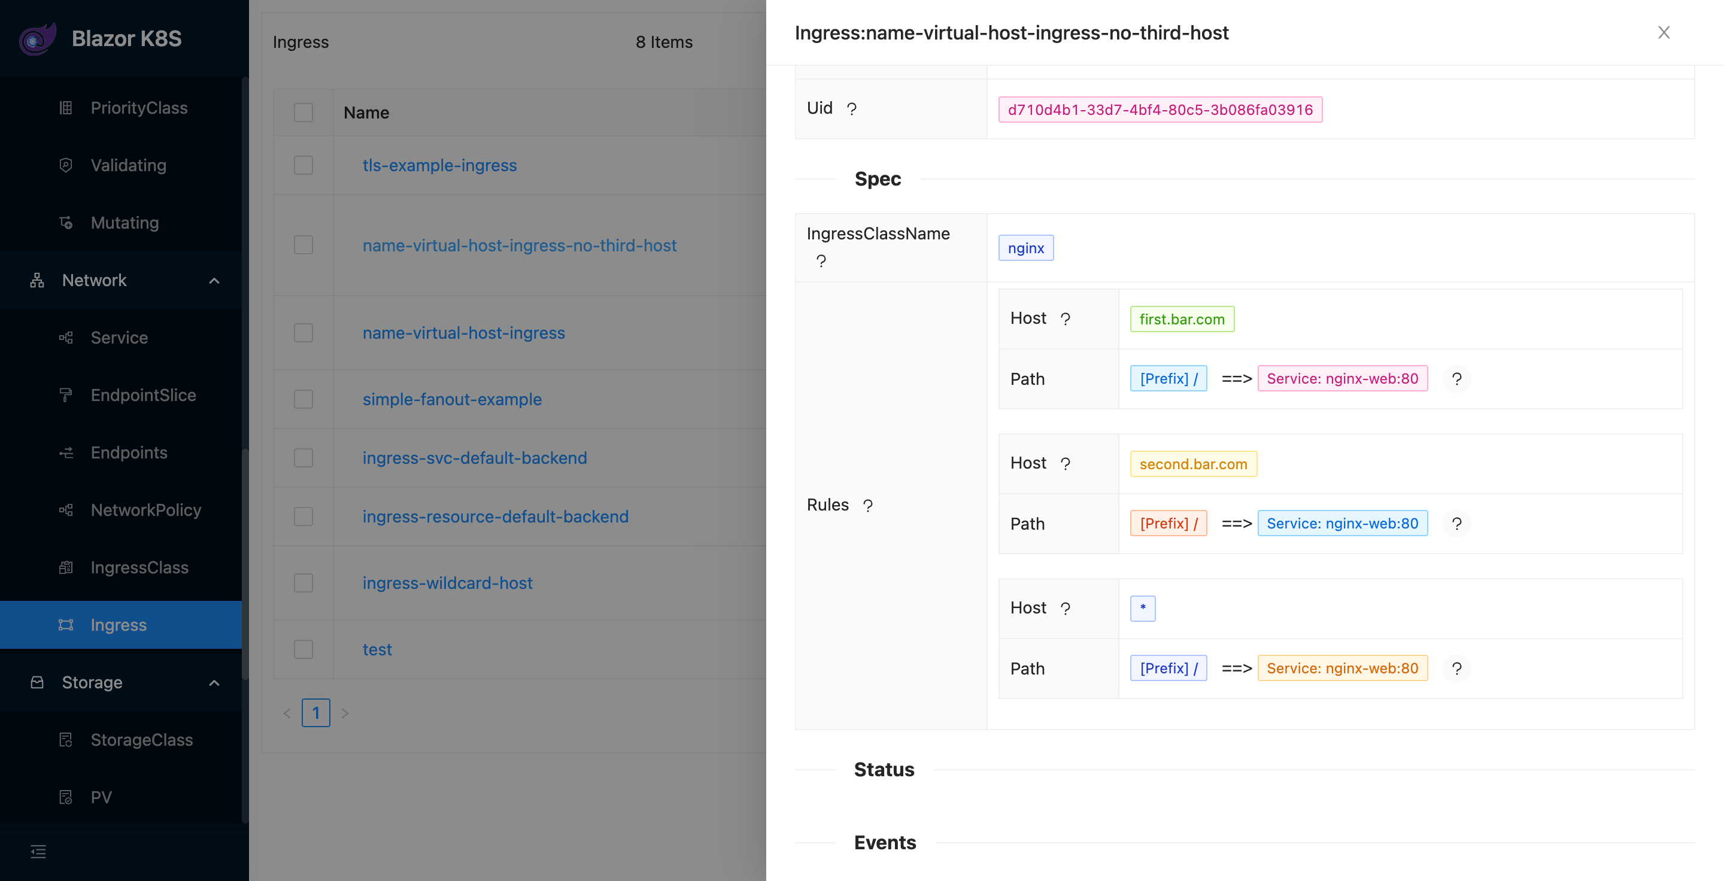Click the Service network icon
This screenshot has height=881, width=1724.
[65, 336]
